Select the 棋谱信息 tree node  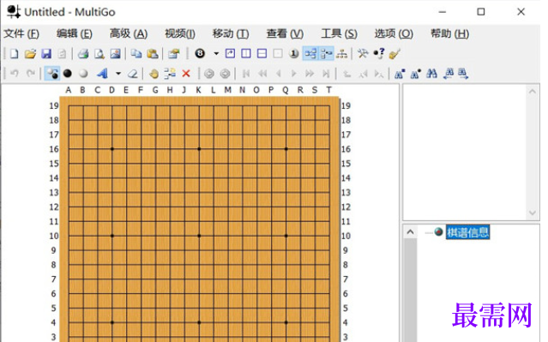pos(467,232)
